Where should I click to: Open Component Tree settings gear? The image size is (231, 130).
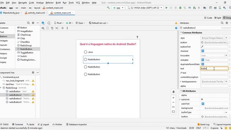coord(33,73)
